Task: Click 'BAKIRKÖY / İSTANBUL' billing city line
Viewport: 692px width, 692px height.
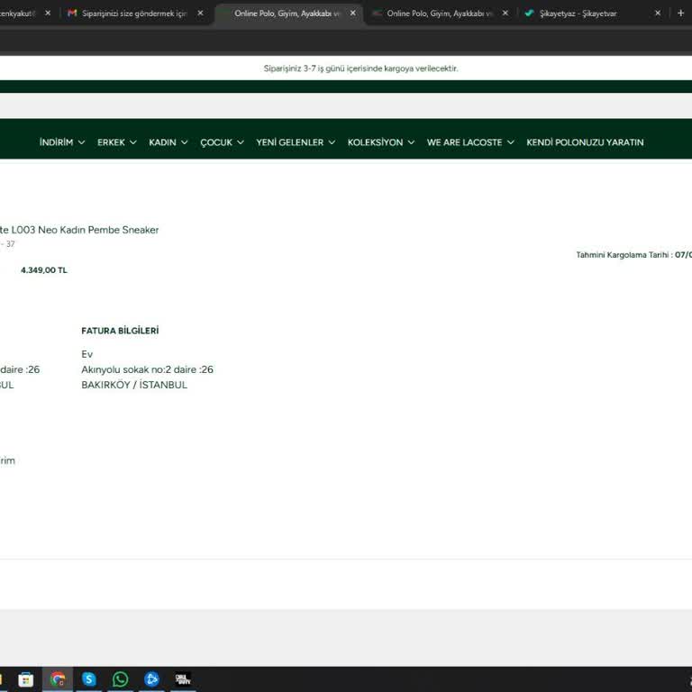Action: click(x=134, y=385)
